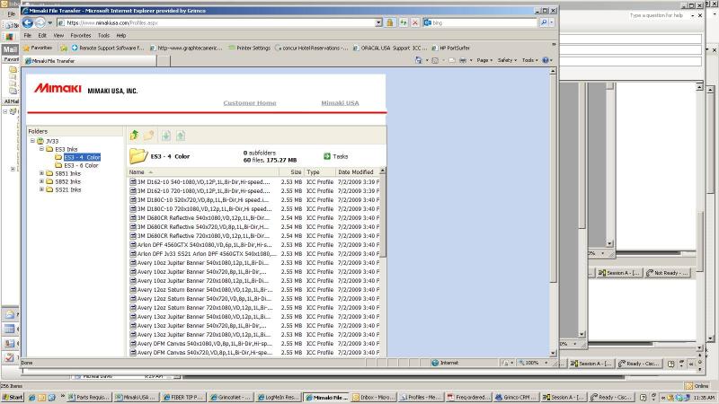Viewport: 719px width, 404px height.
Task: Click the Download green arrow icon
Action: click(x=166, y=136)
